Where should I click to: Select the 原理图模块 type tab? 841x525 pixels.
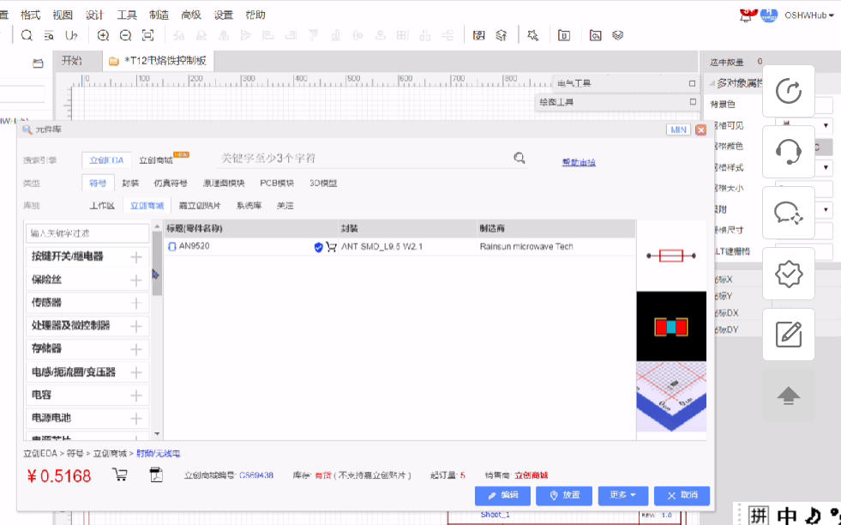pyautogui.click(x=224, y=183)
